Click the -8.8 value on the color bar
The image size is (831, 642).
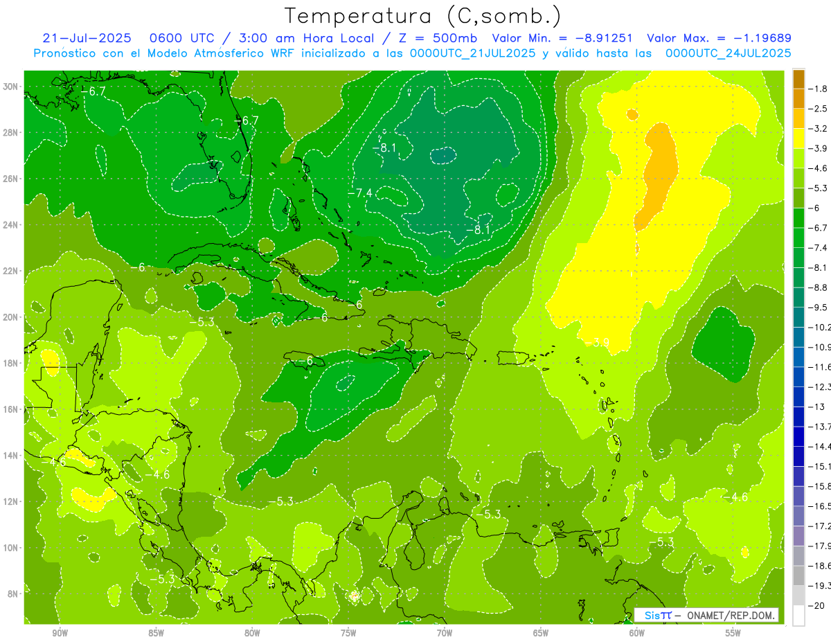tap(819, 287)
